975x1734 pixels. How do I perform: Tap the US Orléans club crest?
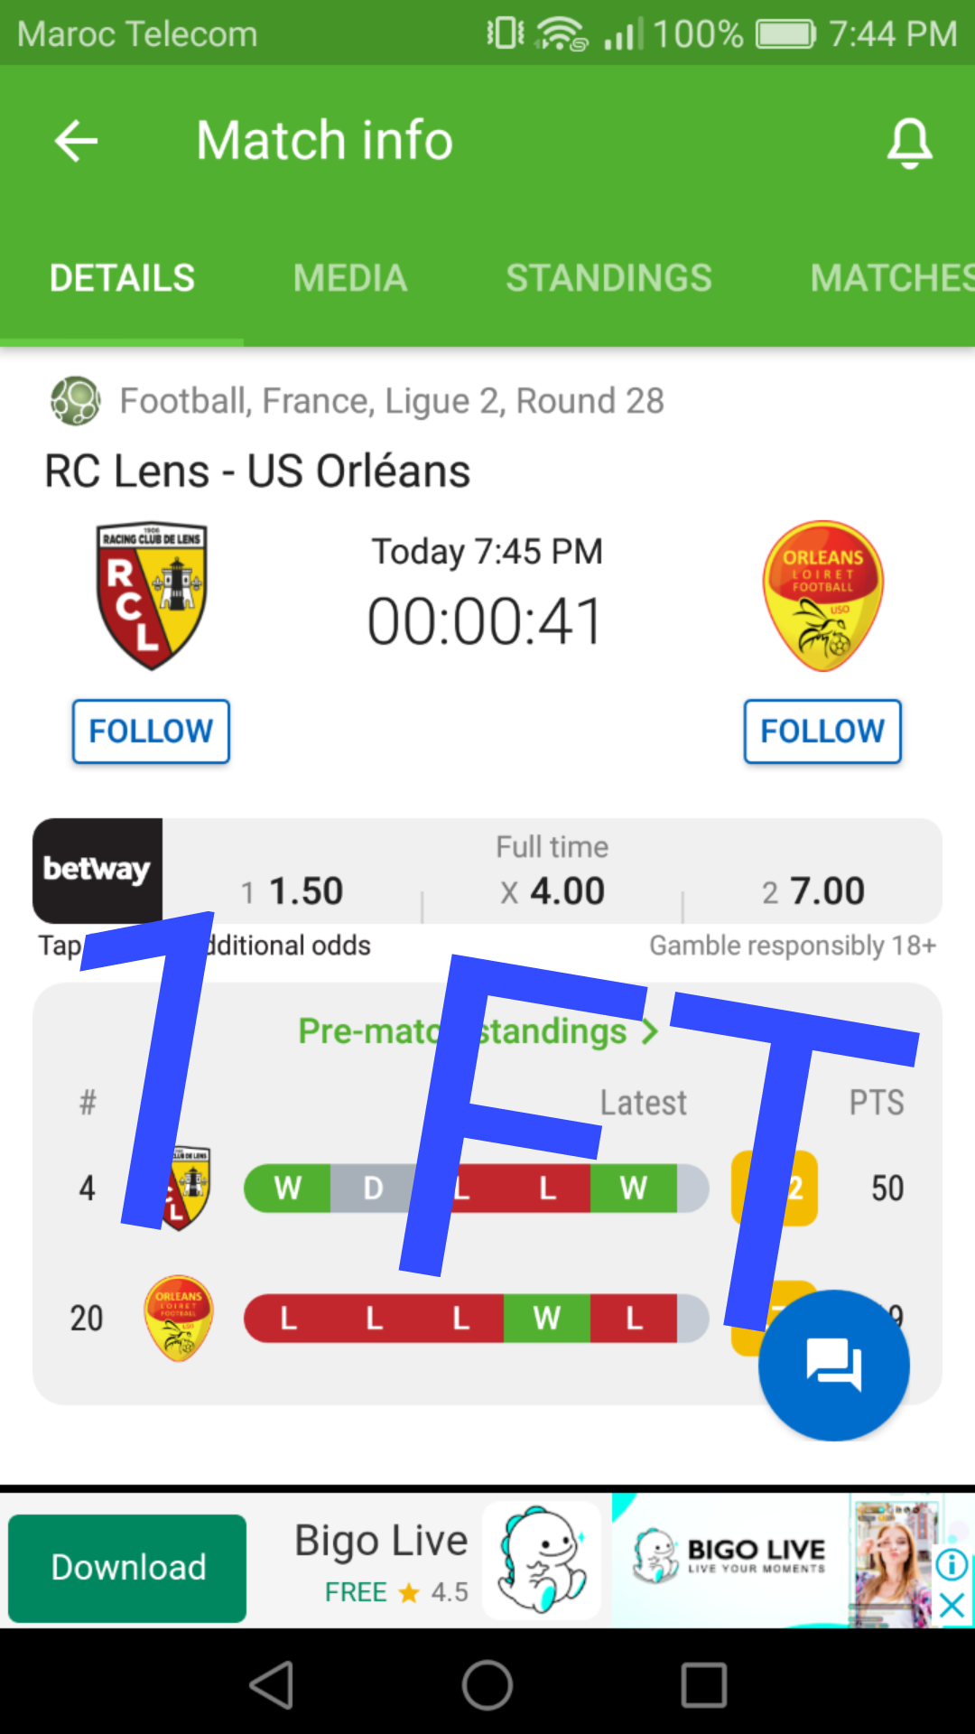pyautogui.click(x=822, y=595)
